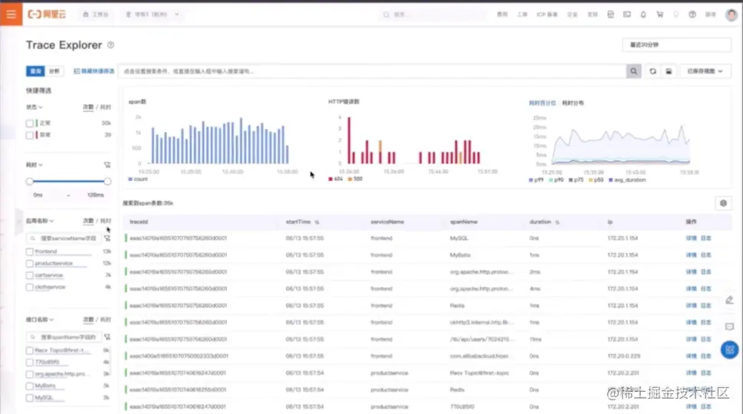Click the magnifier search button

pyautogui.click(x=633, y=71)
